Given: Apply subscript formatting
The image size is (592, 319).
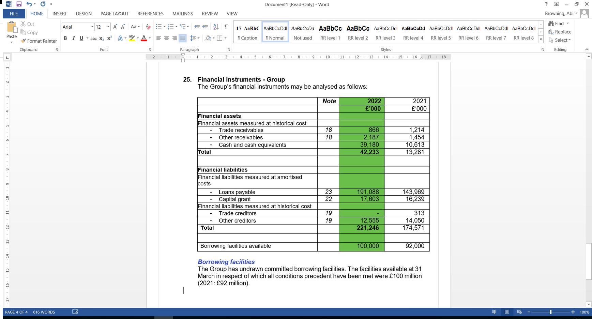Looking at the screenshot, I should pos(102,38).
